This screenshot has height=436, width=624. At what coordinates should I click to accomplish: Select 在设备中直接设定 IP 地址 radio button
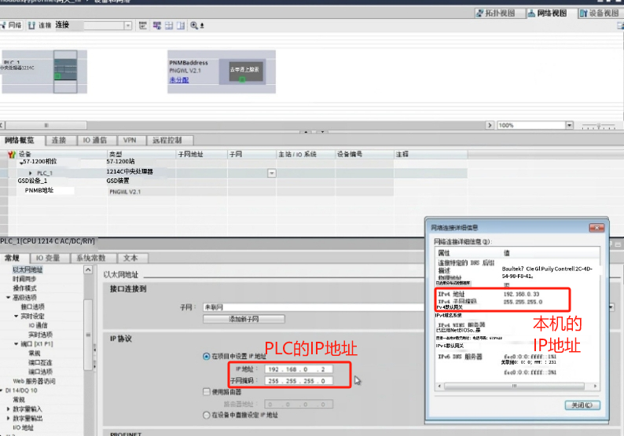click(206, 416)
